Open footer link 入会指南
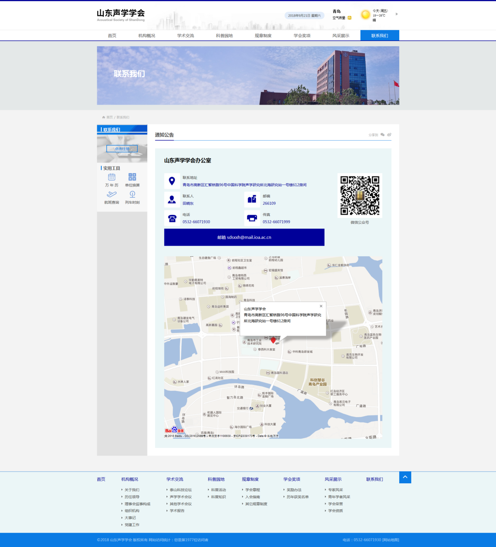The width and height of the screenshot is (496, 547). pyautogui.click(x=253, y=497)
